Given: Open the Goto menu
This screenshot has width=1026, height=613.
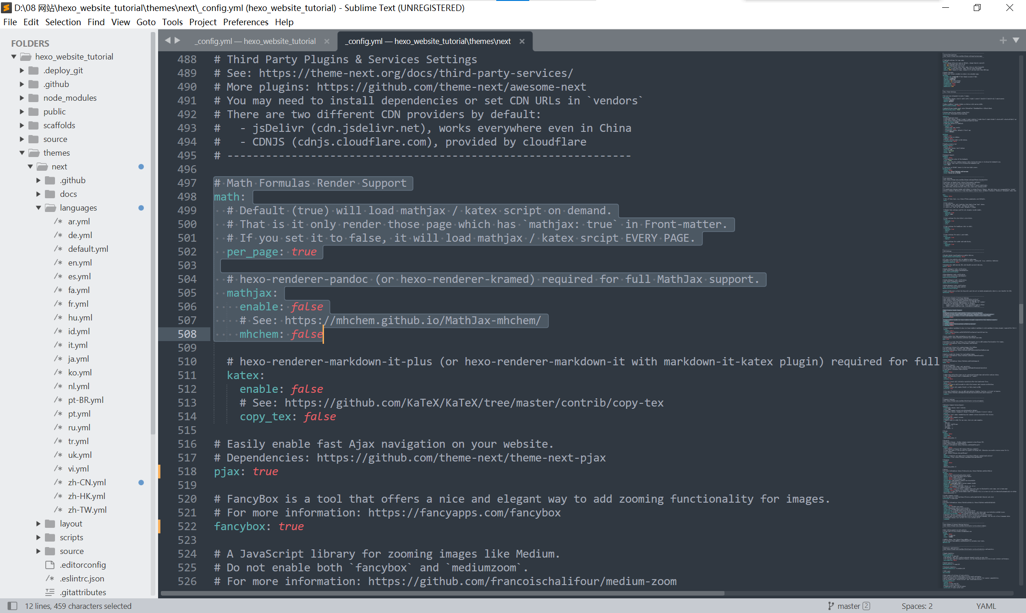Looking at the screenshot, I should click(146, 22).
